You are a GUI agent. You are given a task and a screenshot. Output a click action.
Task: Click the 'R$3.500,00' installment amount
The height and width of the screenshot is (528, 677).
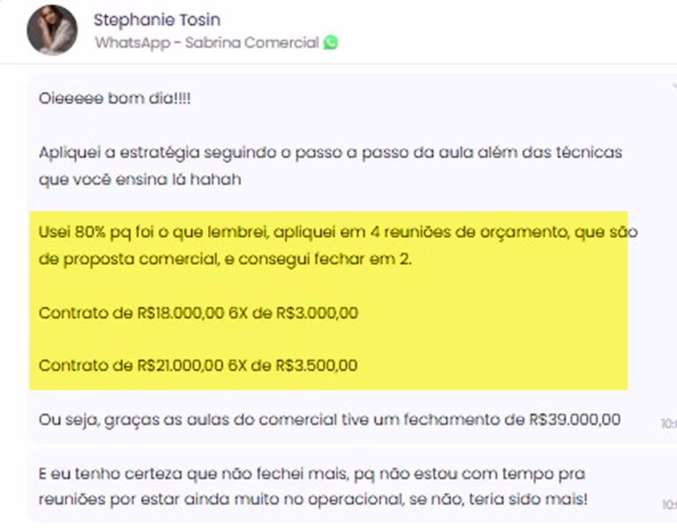[x=316, y=365]
